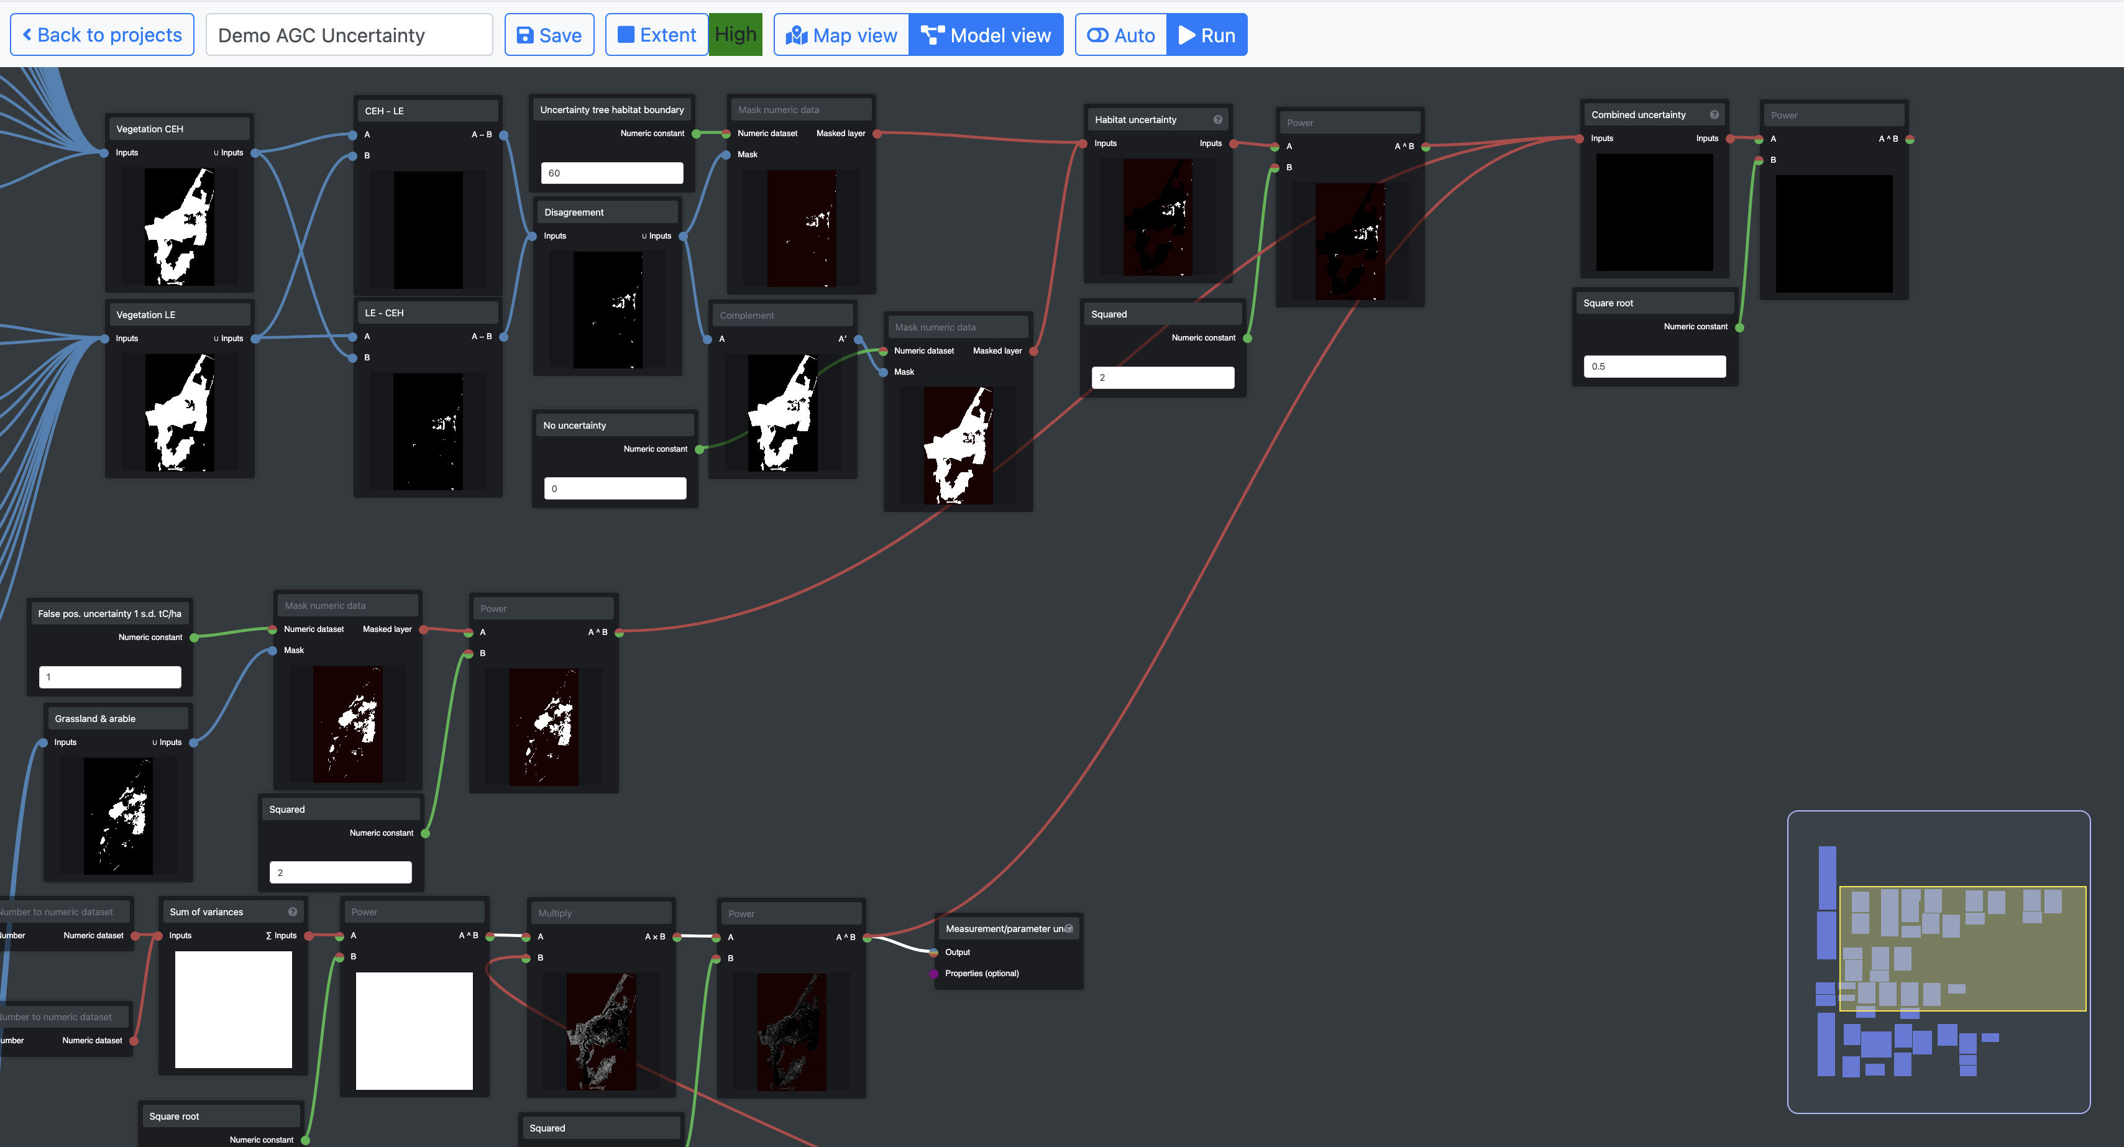This screenshot has height=1147, width=2124.
Task: Toggle Auto run mode
Action: [1120, 35]
